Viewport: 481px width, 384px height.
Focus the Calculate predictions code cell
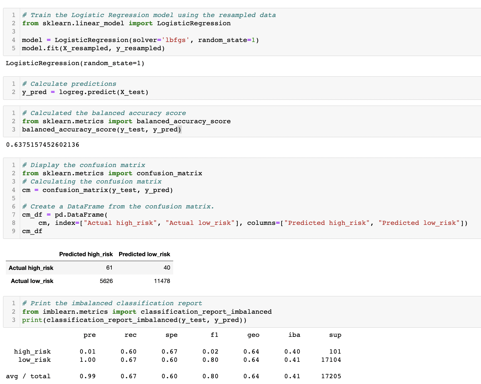(242, 88)
